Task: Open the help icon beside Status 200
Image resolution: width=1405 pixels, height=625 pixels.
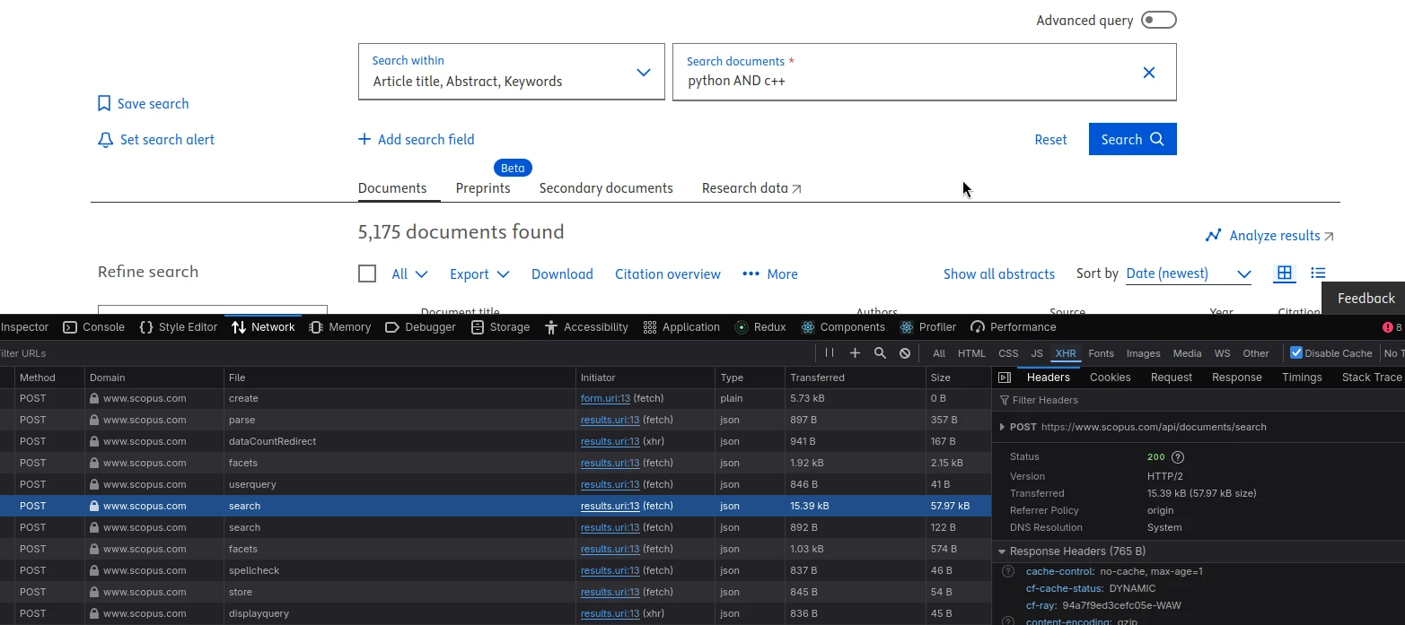Action: [x=1178, y=457]
